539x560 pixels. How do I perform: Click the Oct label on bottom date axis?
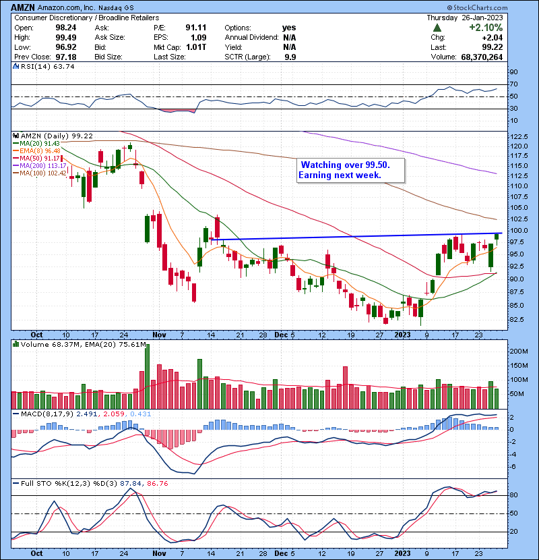(36, 553)
